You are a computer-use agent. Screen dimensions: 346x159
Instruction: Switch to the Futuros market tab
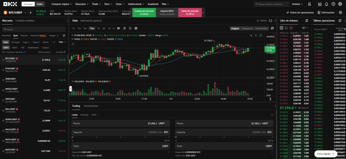coord(24,35)
